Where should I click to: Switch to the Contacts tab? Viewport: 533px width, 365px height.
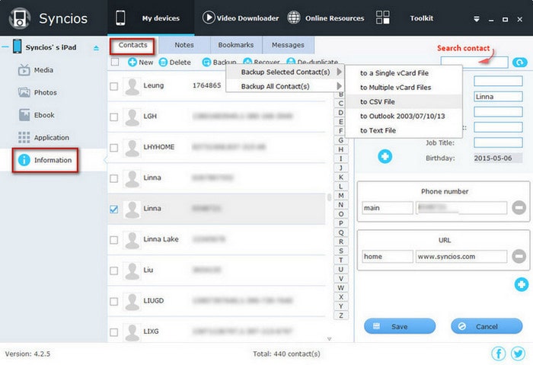coord(133,45)
